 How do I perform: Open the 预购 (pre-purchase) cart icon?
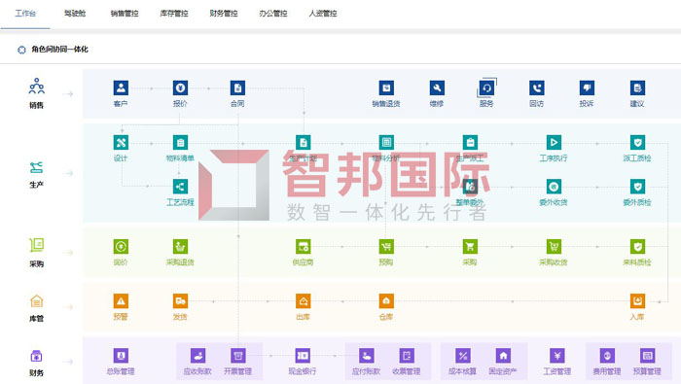click(386, 247)
